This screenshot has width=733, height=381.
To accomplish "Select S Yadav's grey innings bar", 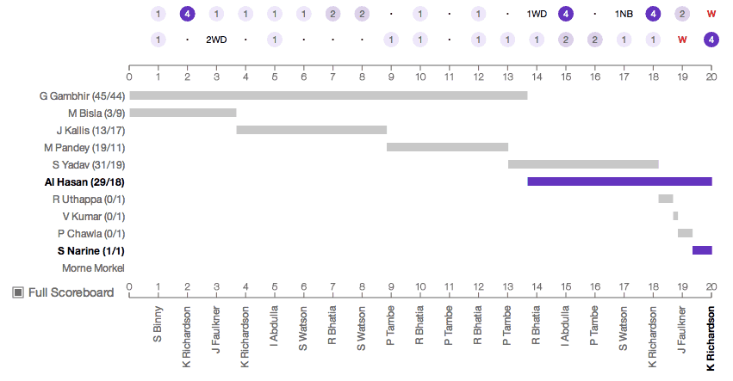I will (583, 164).
